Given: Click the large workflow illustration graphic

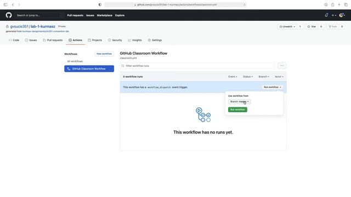Looking at the screenshot, I should pos(203,114).
